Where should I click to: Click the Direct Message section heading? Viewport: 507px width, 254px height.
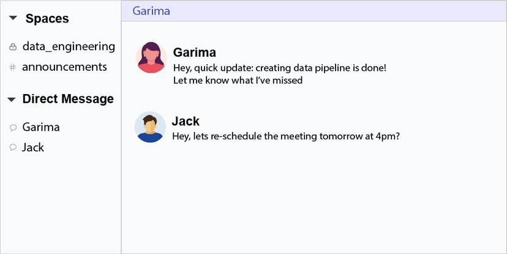pyautogui.click(x=67, y=99)
